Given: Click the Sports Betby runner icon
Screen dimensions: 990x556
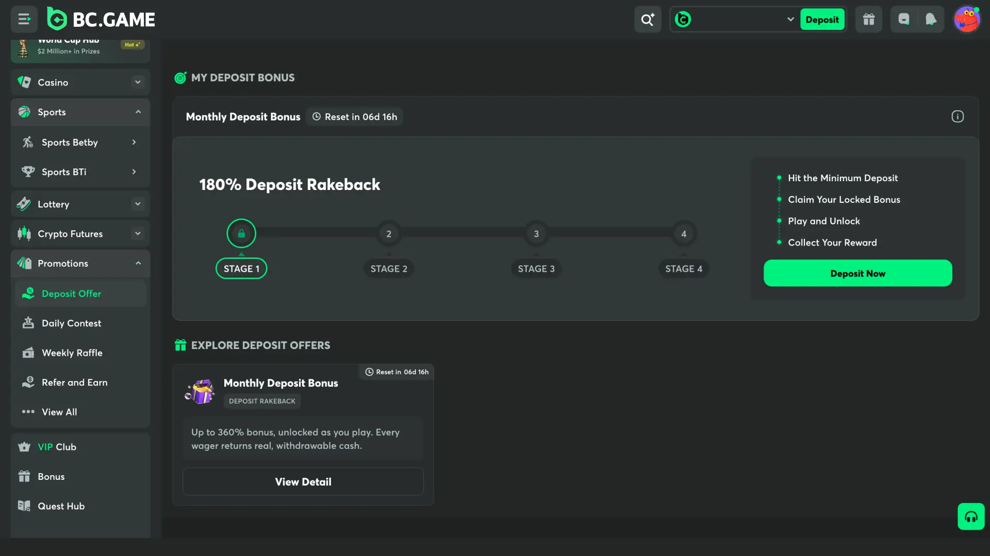Looking at the screenshot, I should pyautogui.click(x=28, y=143).
